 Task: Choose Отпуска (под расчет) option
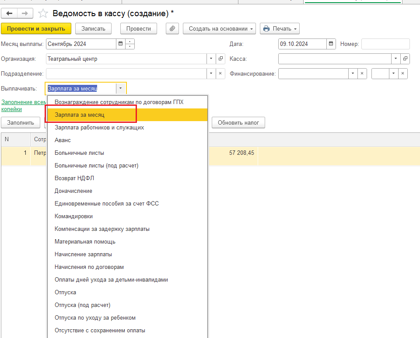pos(127,305)
